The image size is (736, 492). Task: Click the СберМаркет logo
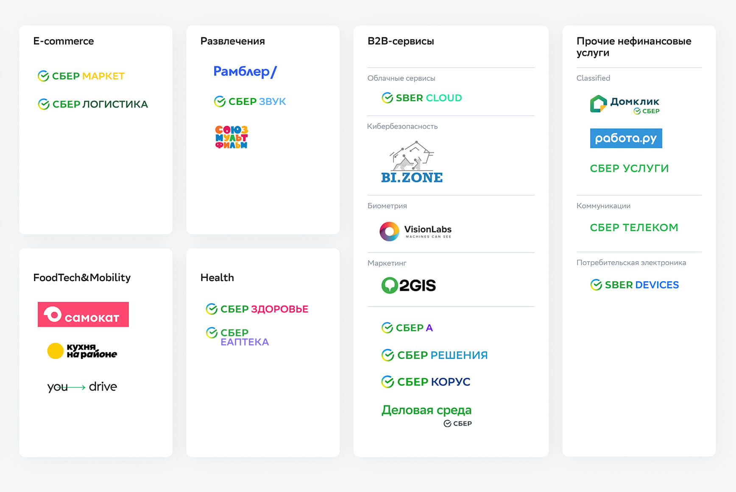pos(81,76)
